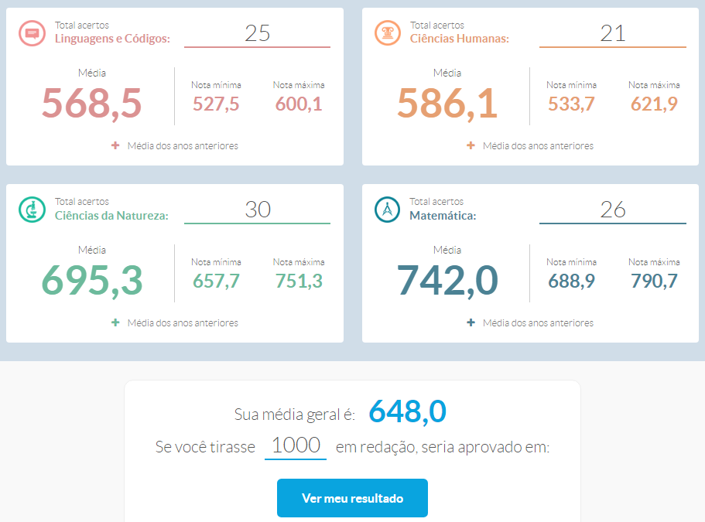705x522 pixels.
Task: Select the redação score field showing 1000
Action: point(295,444)
